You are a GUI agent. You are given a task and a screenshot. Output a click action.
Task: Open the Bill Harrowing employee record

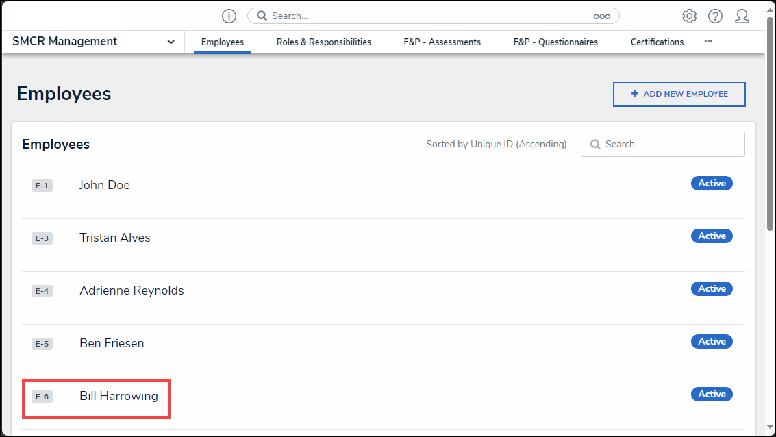click(118, 396)
